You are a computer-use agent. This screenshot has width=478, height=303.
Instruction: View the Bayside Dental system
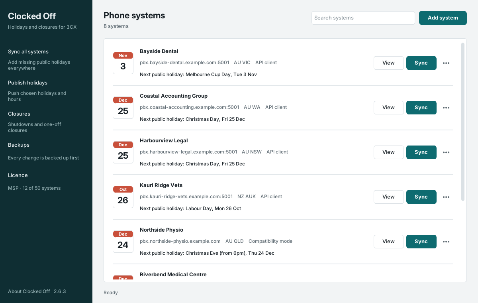point(388,63)
